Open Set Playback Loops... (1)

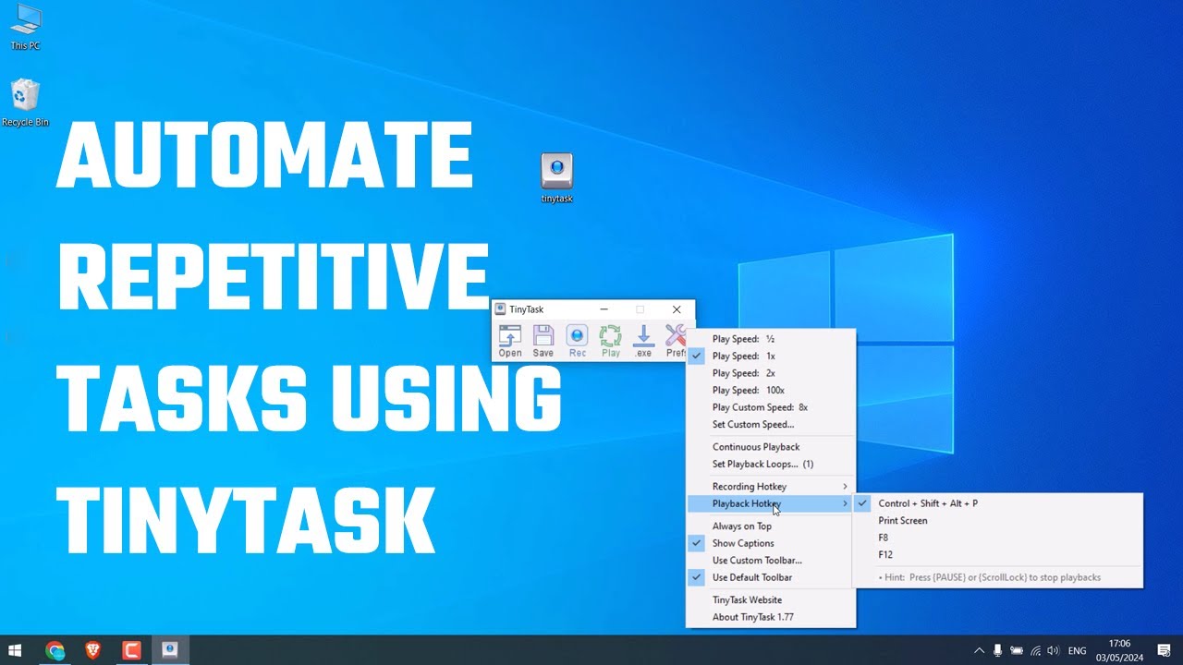tap(771, 464)
